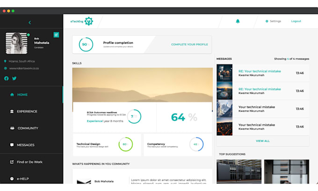The height and width of the screenshot is (191, 318).
Task: Click the night city lights message thumbnail
Action: 224,127
